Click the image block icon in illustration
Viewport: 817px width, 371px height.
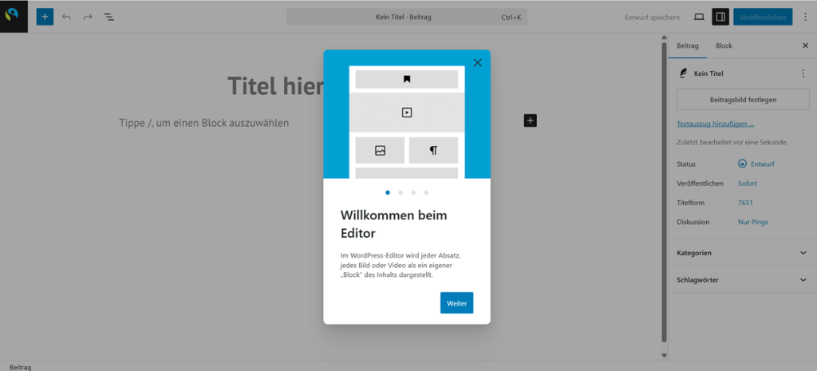point(380,151)
